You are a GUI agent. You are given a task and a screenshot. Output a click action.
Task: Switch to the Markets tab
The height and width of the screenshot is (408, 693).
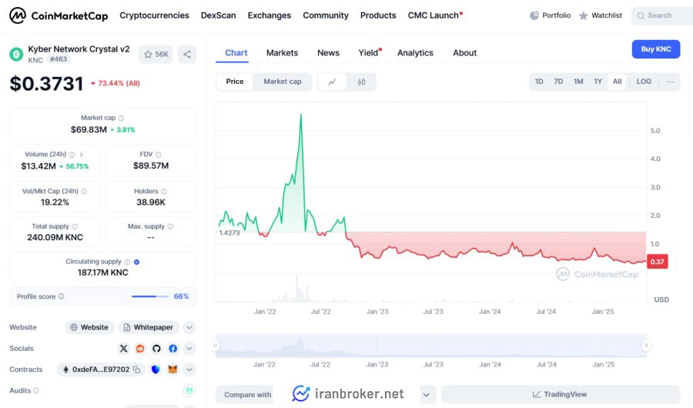[x=282, y=52]
